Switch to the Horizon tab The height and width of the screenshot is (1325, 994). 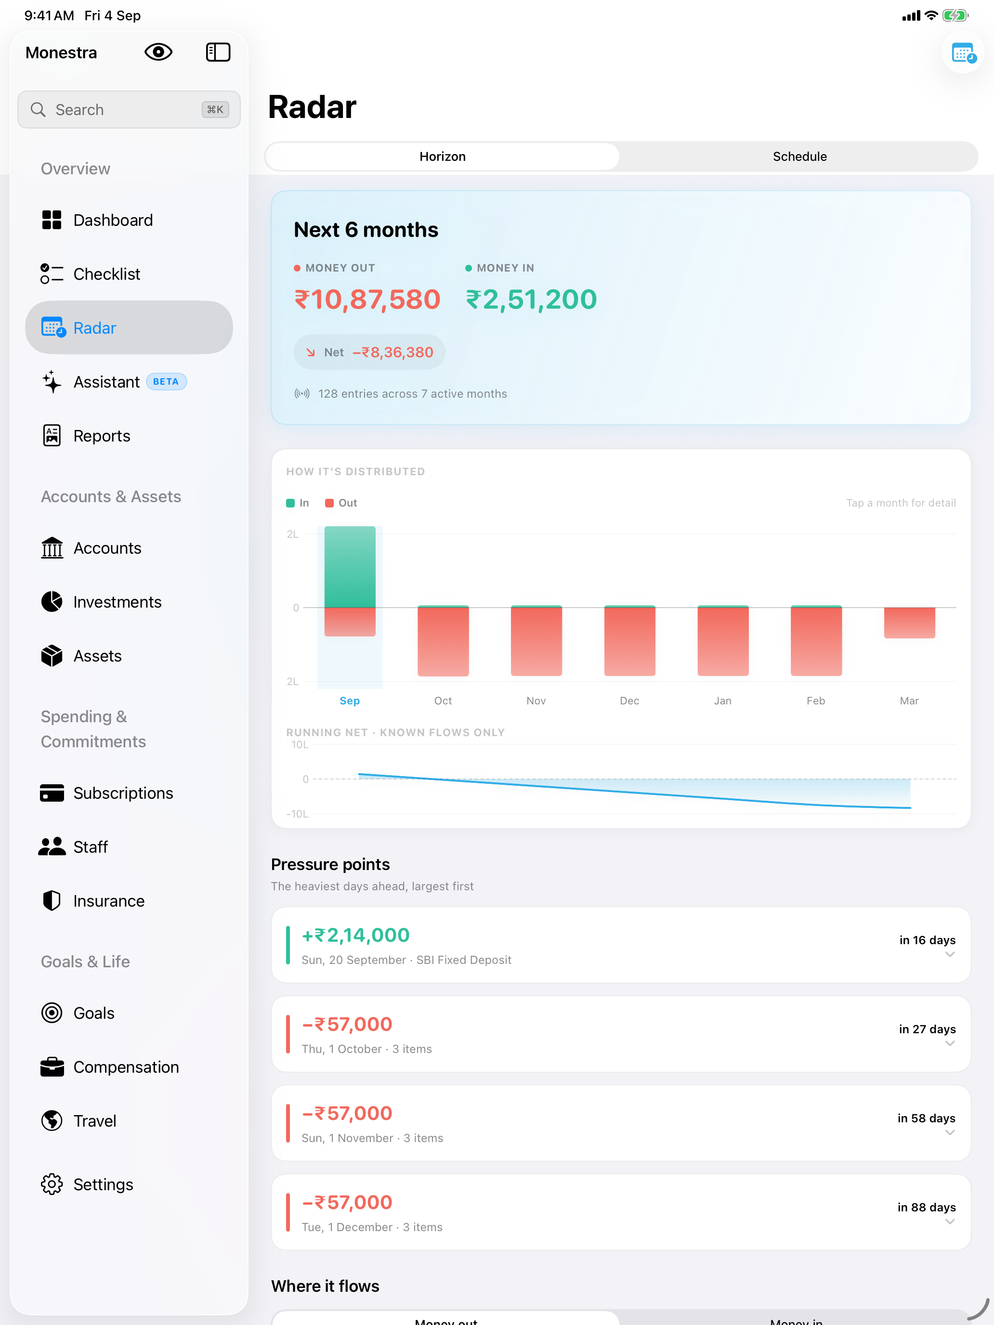click(442, 156)
